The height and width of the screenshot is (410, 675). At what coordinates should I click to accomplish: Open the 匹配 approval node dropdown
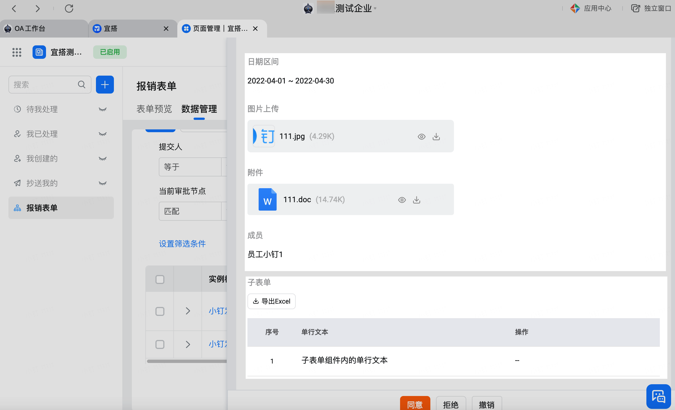[x=190, y=211]
